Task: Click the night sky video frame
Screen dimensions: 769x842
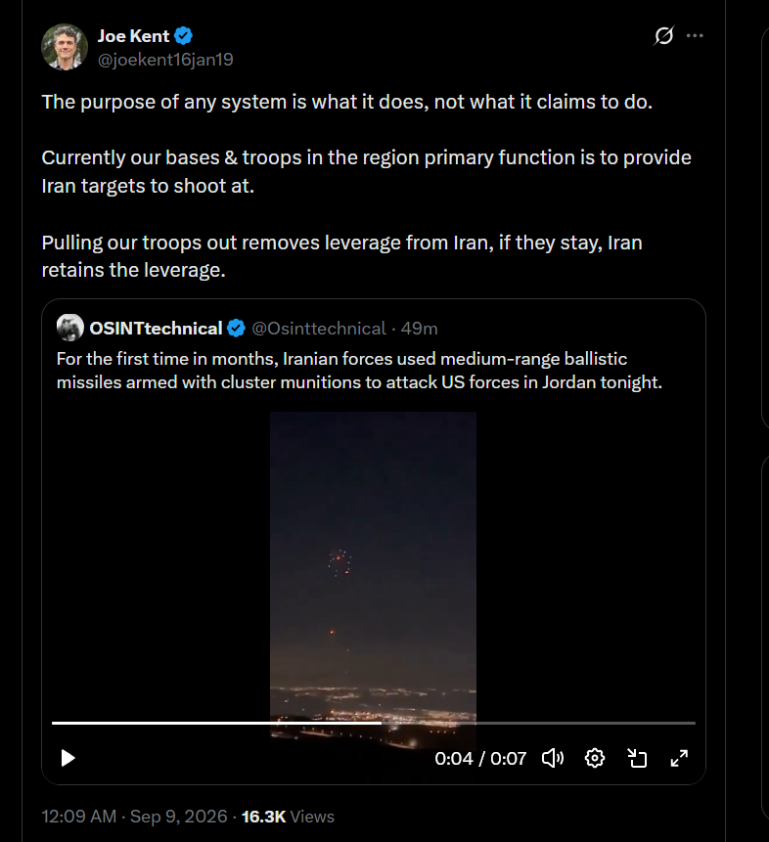Action: (x=373, y=564)
